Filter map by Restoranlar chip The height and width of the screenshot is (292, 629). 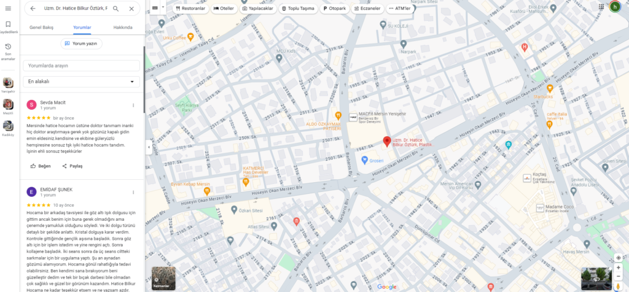click(x=190, y=9)
